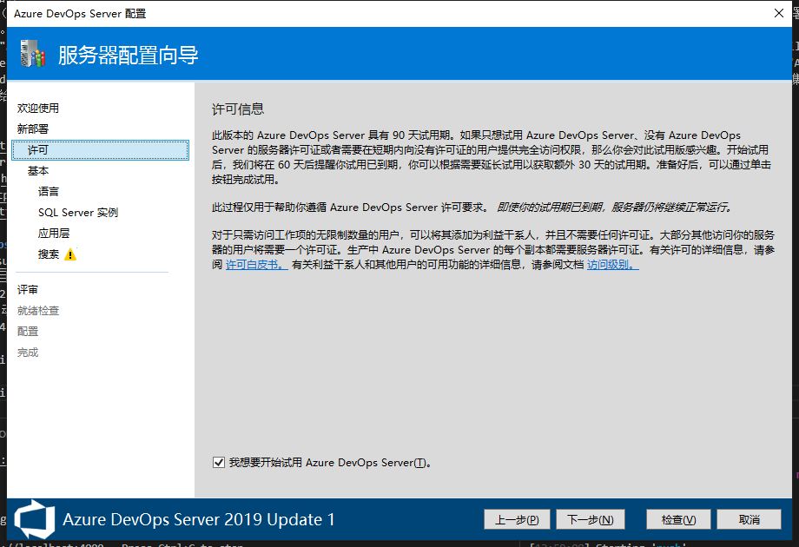Screen dimensions: 799x547
Task: Open the 搜索 configuration step
Action: [x=49, y=254]
